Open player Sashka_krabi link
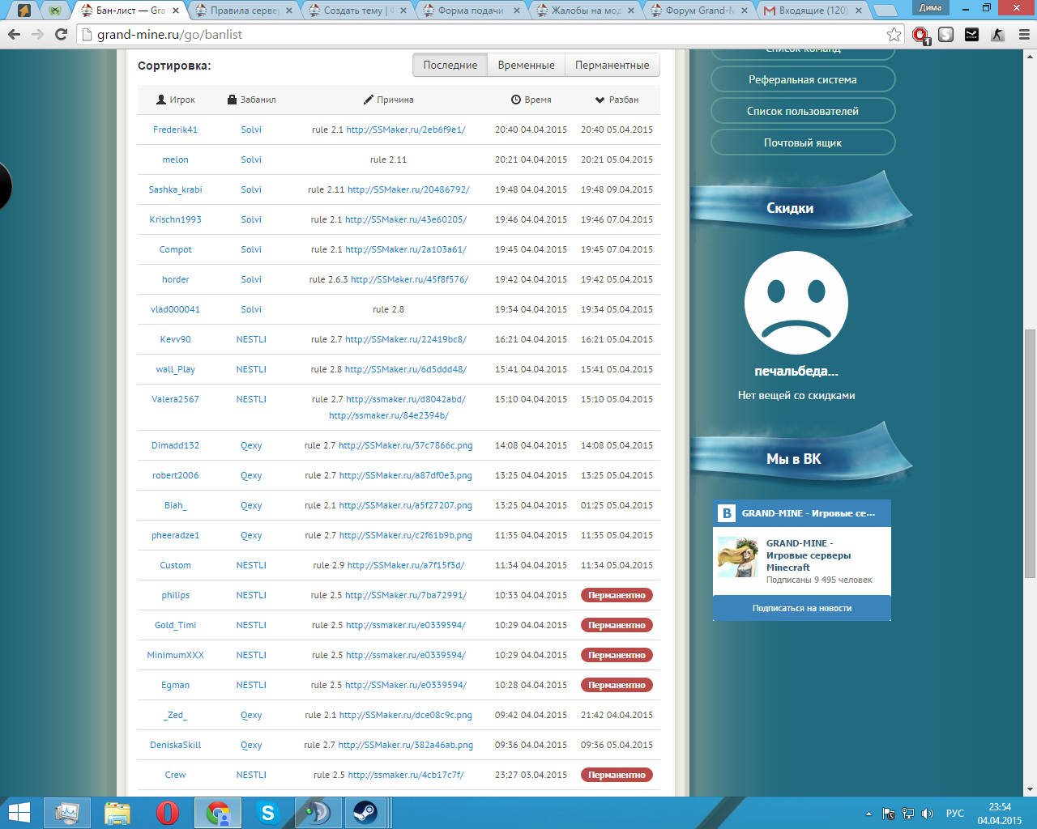This screenshot has height=829, width=1037. pos(175,189)
